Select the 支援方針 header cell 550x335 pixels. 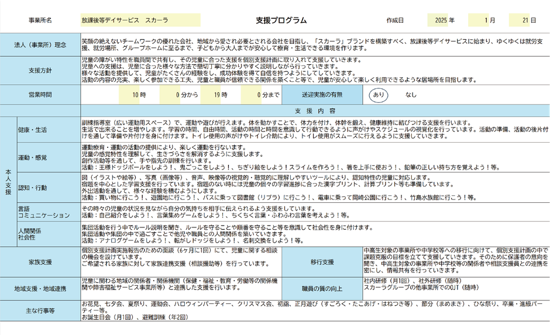[x=40, y=70]
